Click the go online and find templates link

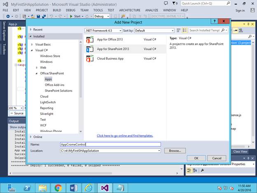coord(125,136)
